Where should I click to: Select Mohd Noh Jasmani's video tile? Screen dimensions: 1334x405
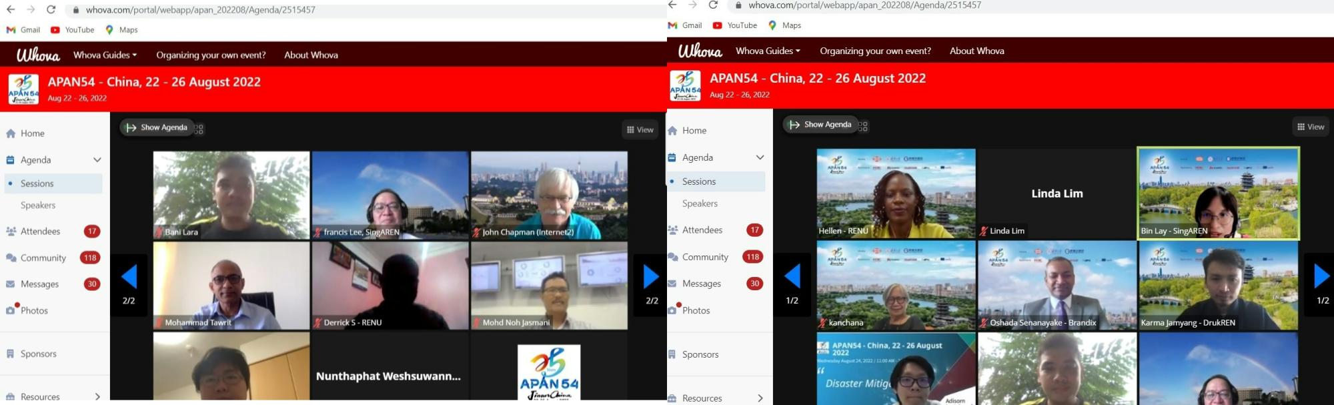549,286
